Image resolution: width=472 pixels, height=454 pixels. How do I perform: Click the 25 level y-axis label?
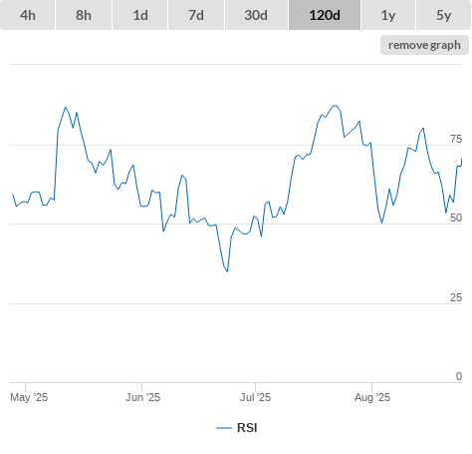[456, 297]
